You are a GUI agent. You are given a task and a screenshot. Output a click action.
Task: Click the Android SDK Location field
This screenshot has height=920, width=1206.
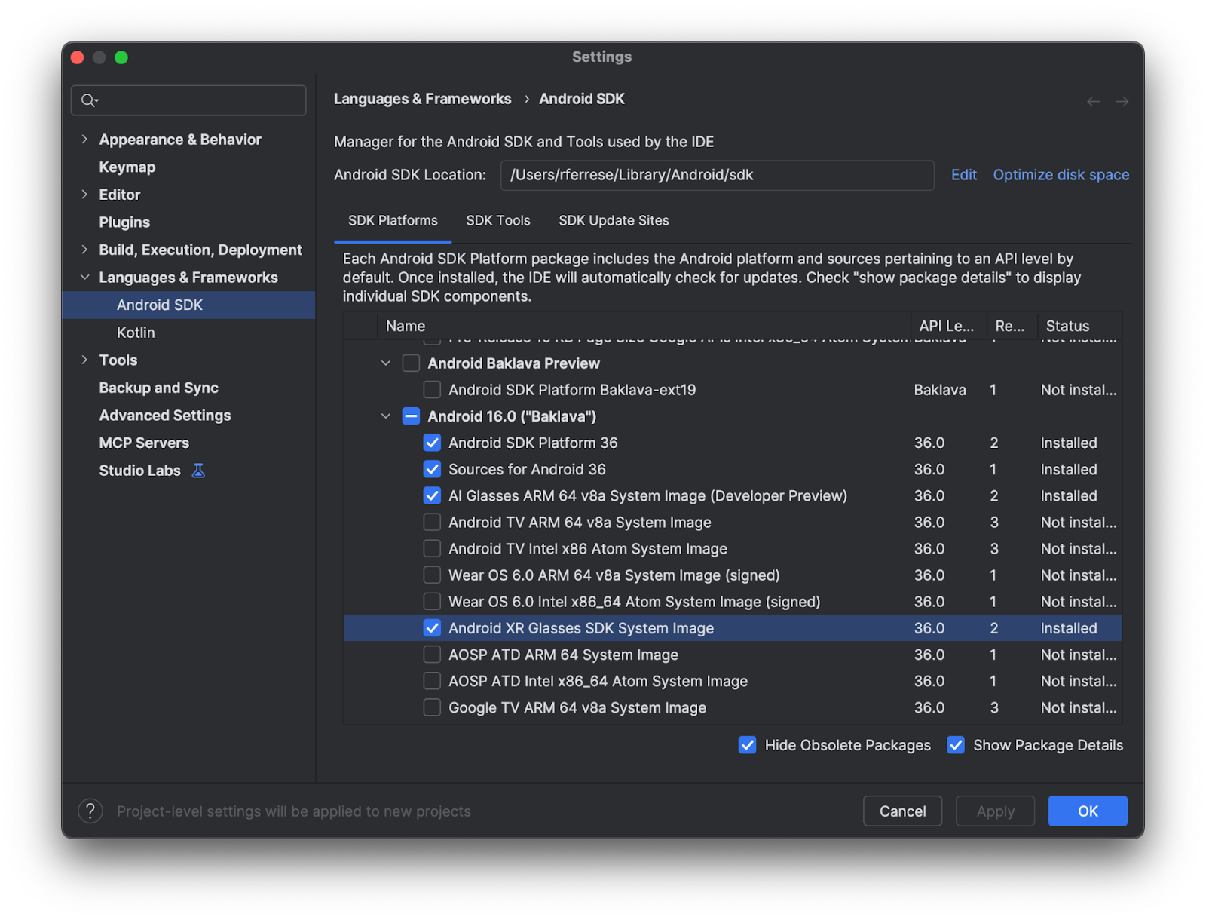click(x=716, y=175)
